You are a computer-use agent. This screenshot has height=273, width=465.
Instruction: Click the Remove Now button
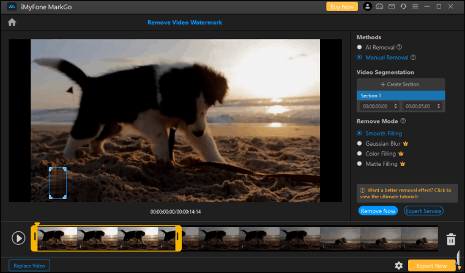(x=378, y=211)
